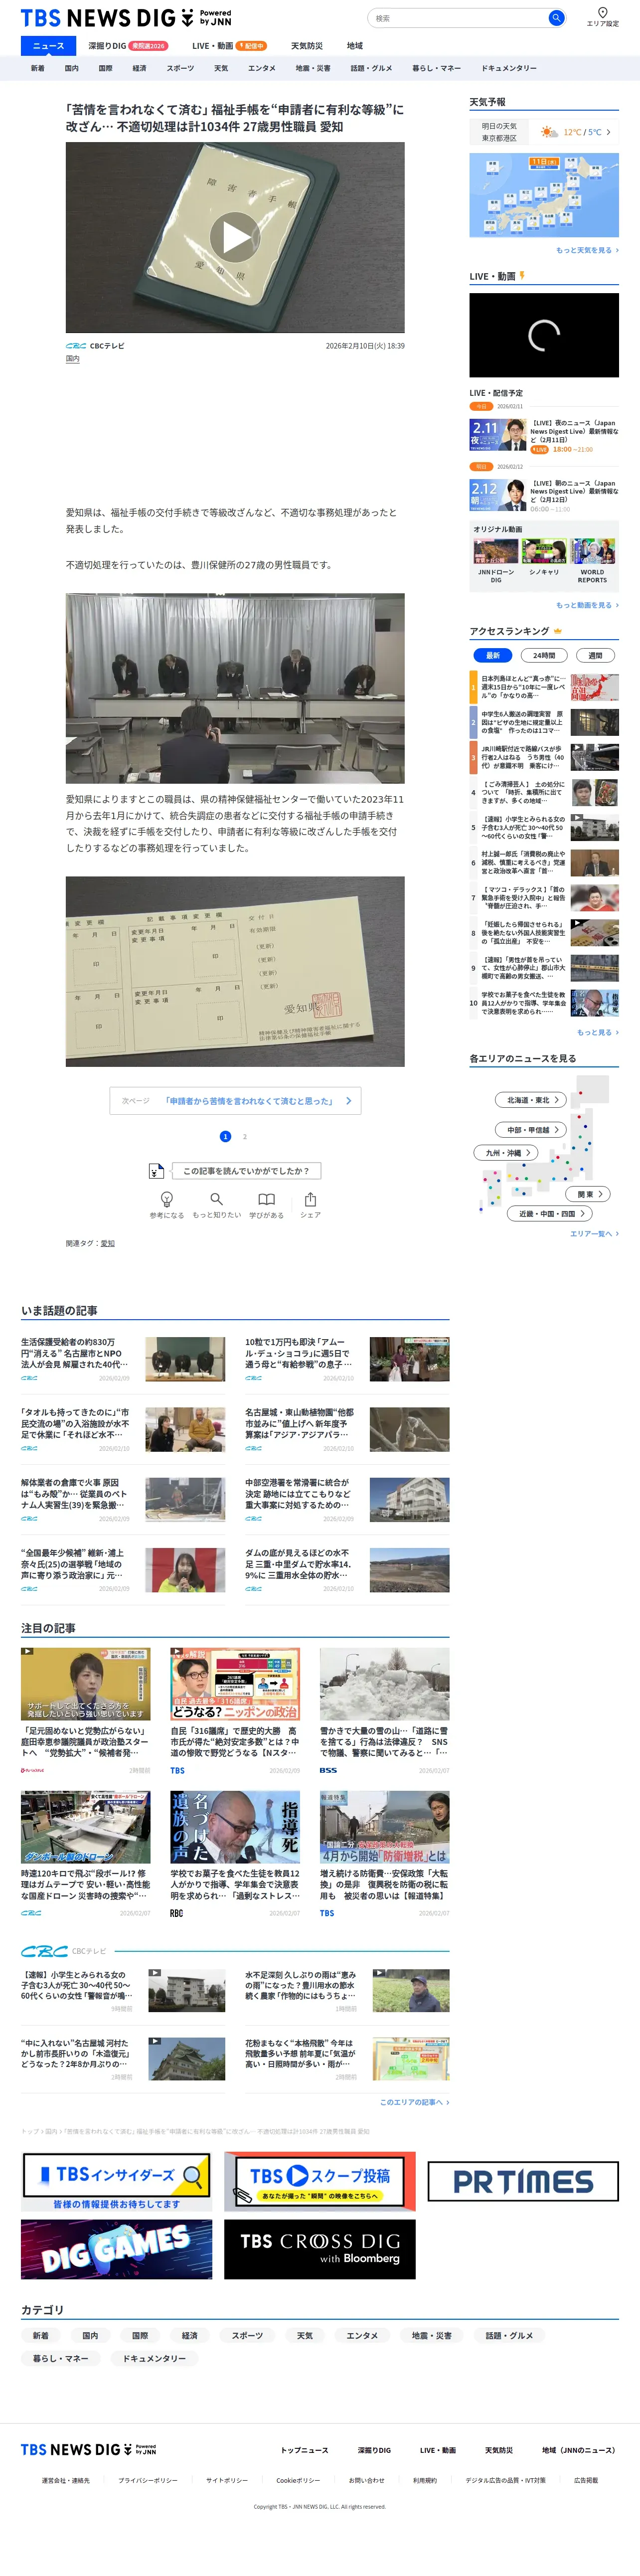Open the 近畿・中国・四国 area news

550,1213
